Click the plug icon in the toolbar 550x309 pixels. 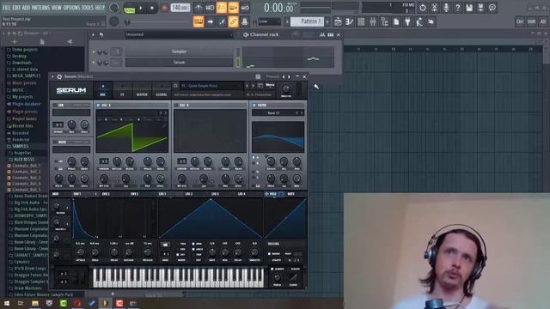tap(407, 21)
